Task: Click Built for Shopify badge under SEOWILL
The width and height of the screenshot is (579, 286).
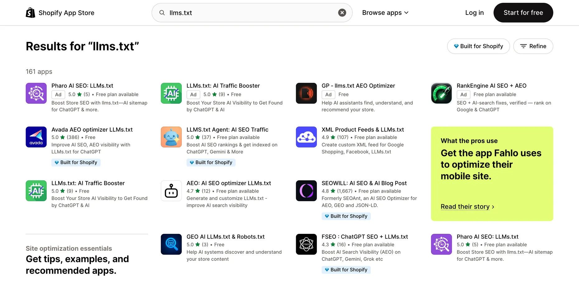Action: 346,216
